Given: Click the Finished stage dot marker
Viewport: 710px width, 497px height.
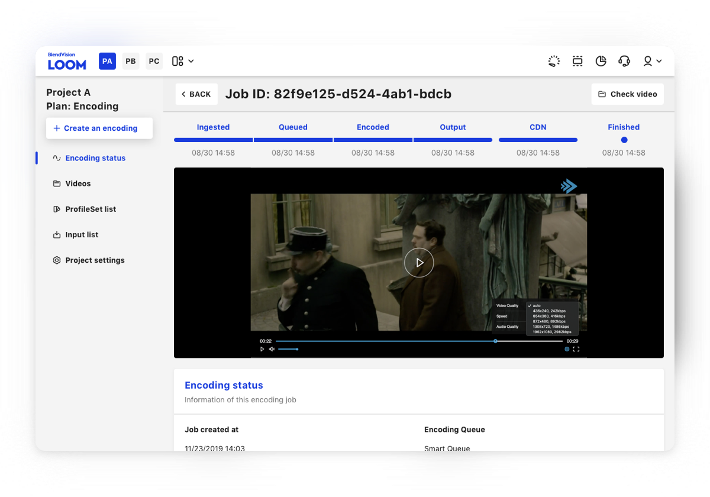Looking at the screenshot, I should [624, 140].
